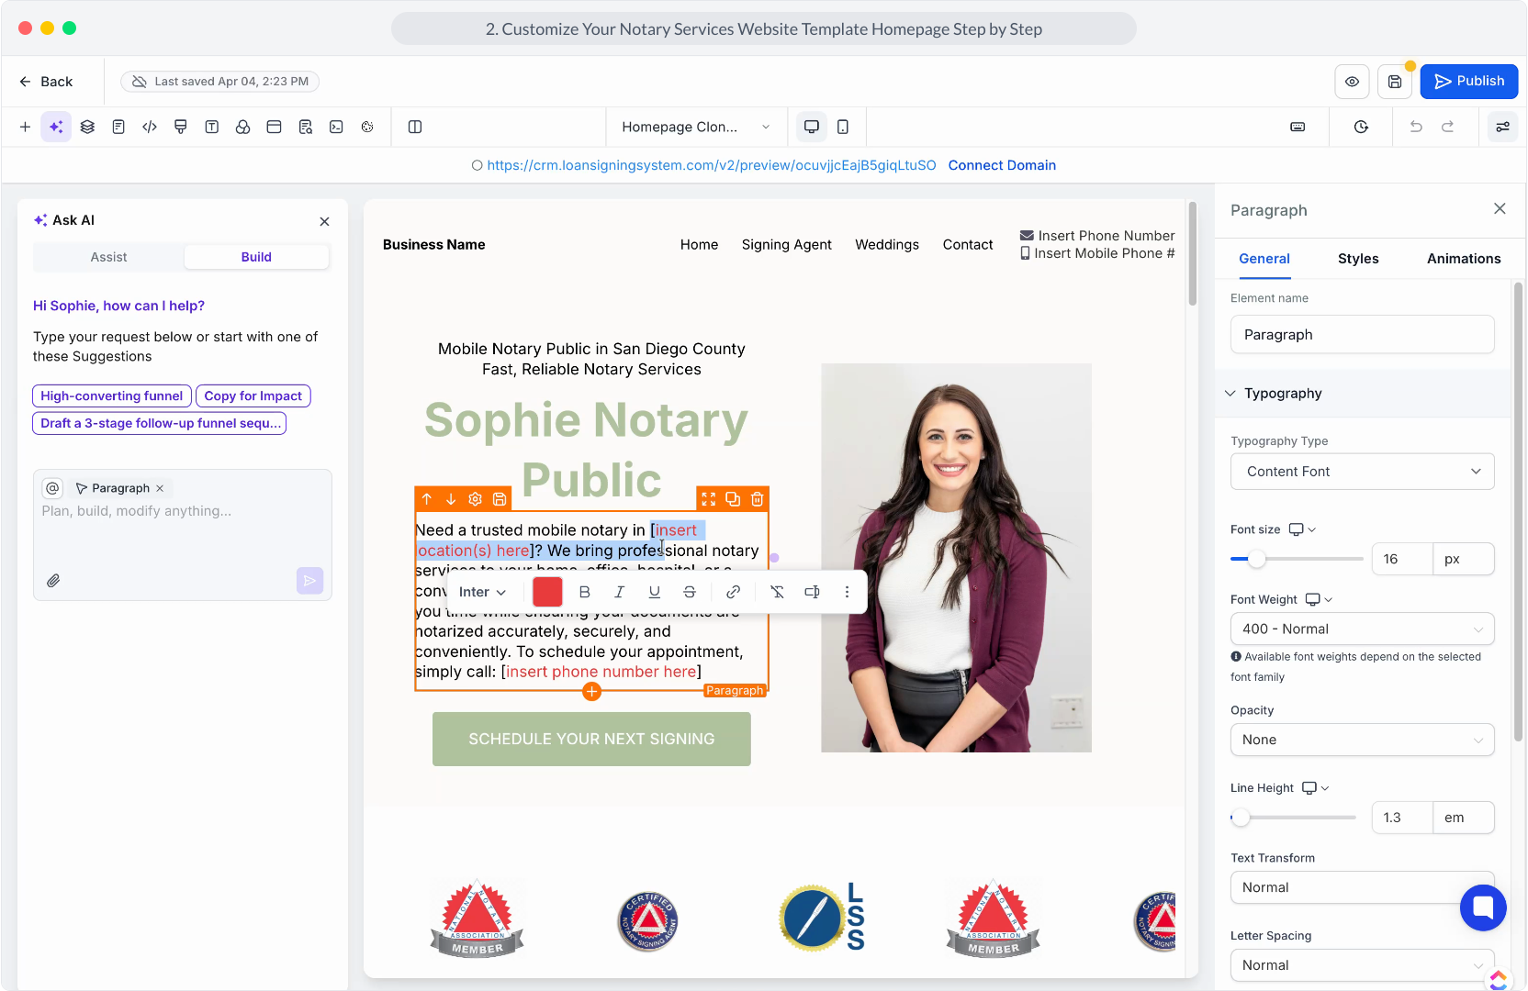Open the red text color swatch
The height and width of the screenshot is (991, 1528).
[547, 593]
